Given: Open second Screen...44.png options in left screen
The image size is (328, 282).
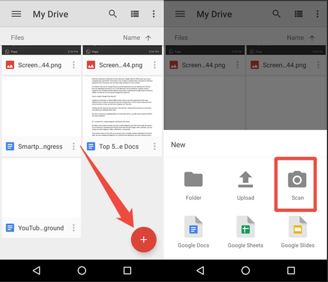Looking at the screenshot, I should pyautogui.click(x=154, y=65).
